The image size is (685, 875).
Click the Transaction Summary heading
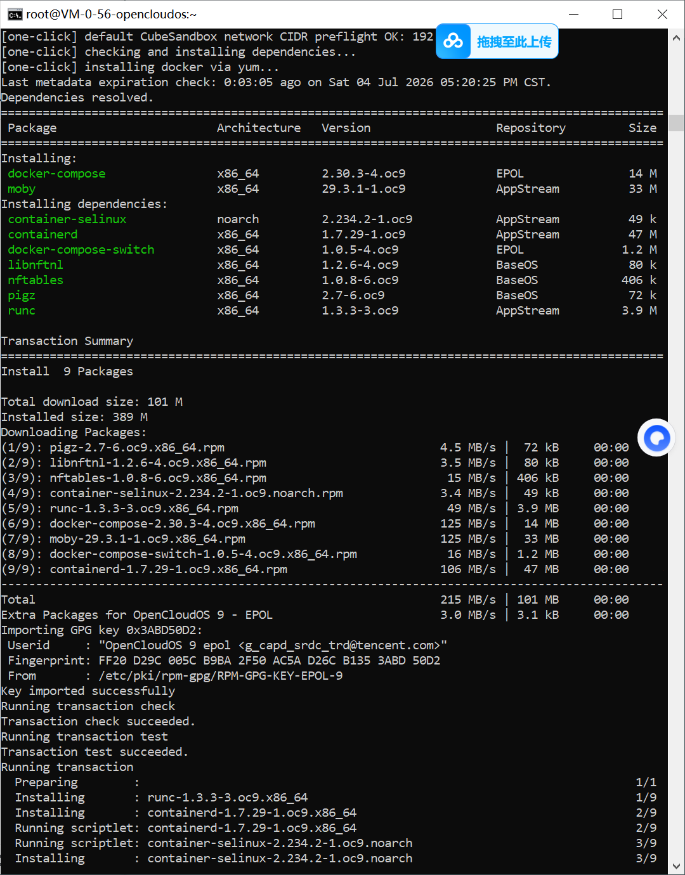pyautogui.click(x=67, y=341)
